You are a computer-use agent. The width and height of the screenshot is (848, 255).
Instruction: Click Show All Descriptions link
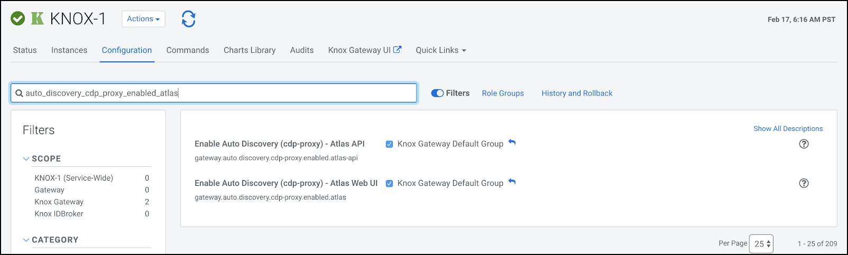point(788,129)
